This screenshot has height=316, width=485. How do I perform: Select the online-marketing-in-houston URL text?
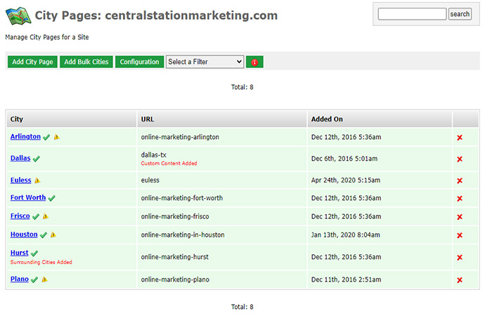coord(183,235)
